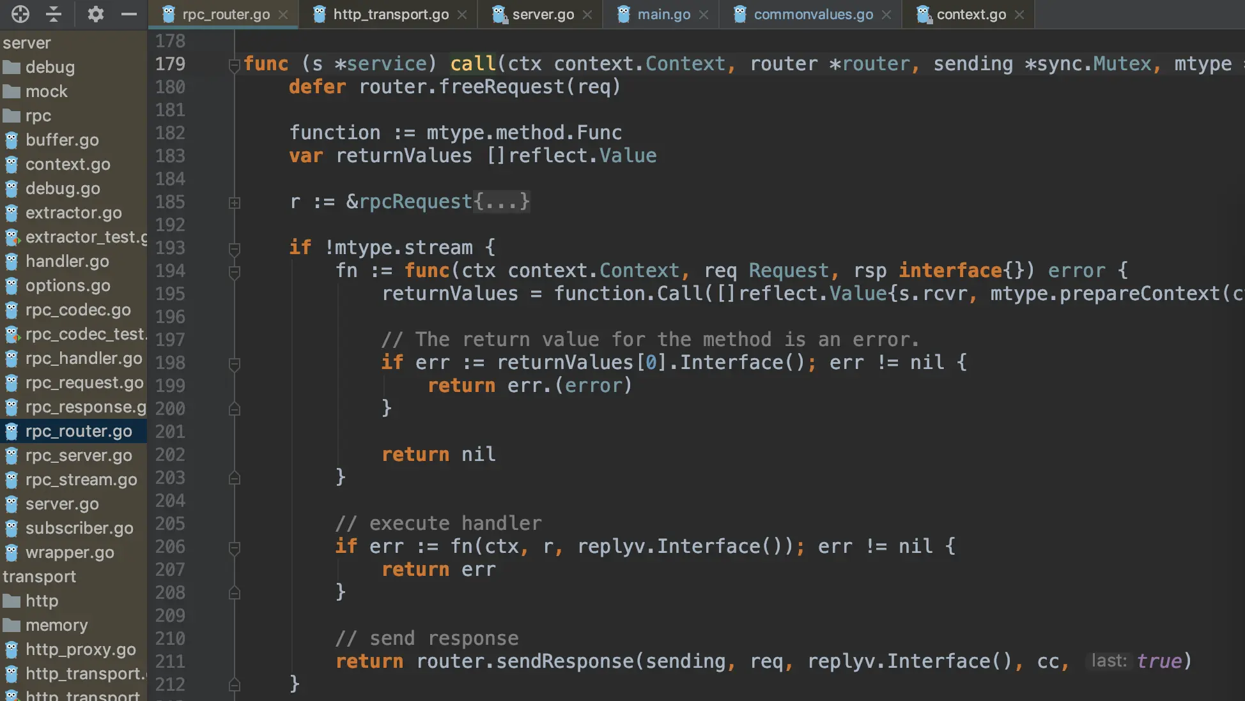Expand folded rpcRequest block at line 185

point(235,202)
